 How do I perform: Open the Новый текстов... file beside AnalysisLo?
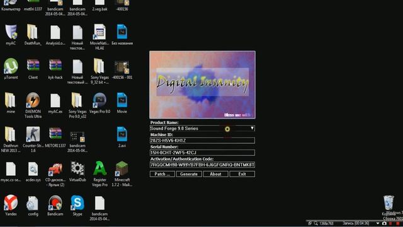click(x=77, y=32)
